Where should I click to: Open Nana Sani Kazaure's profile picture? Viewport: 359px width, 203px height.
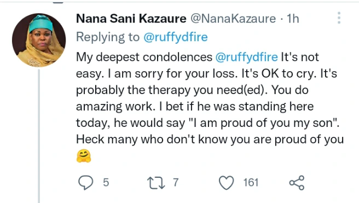(x=39, y=40)
